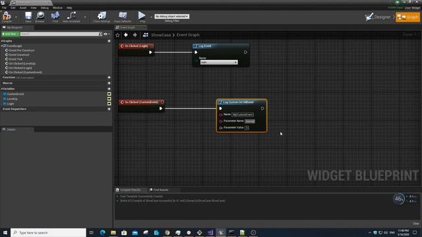Open Class Defaults from the toolbar

[x=123, y=16]
